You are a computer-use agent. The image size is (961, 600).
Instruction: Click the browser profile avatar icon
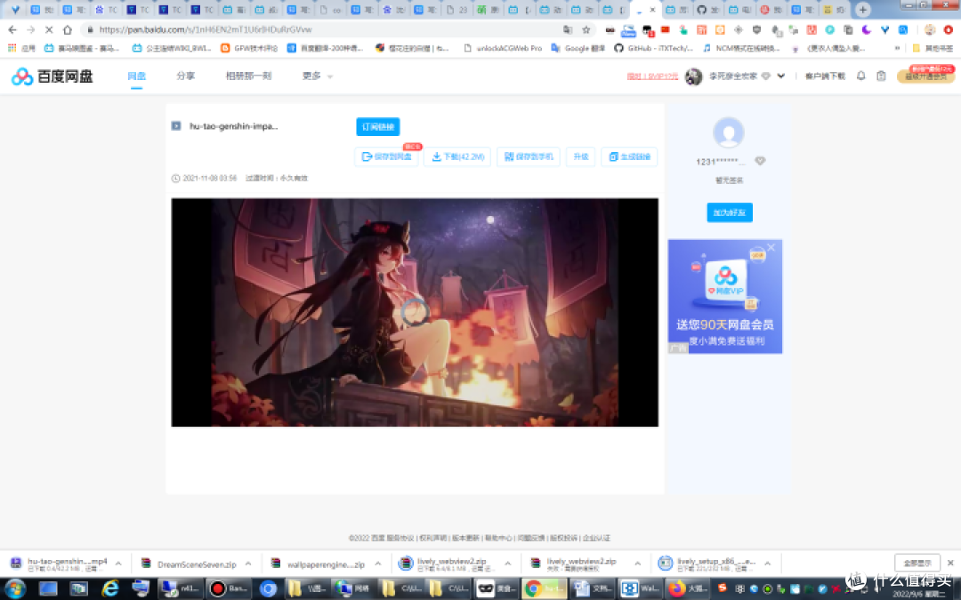point(930,29)
